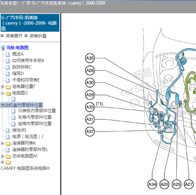This screenshot has height=195, width=196.
Task: Click the folder icon of 连接器列表K
Action: tap(8, 144)
